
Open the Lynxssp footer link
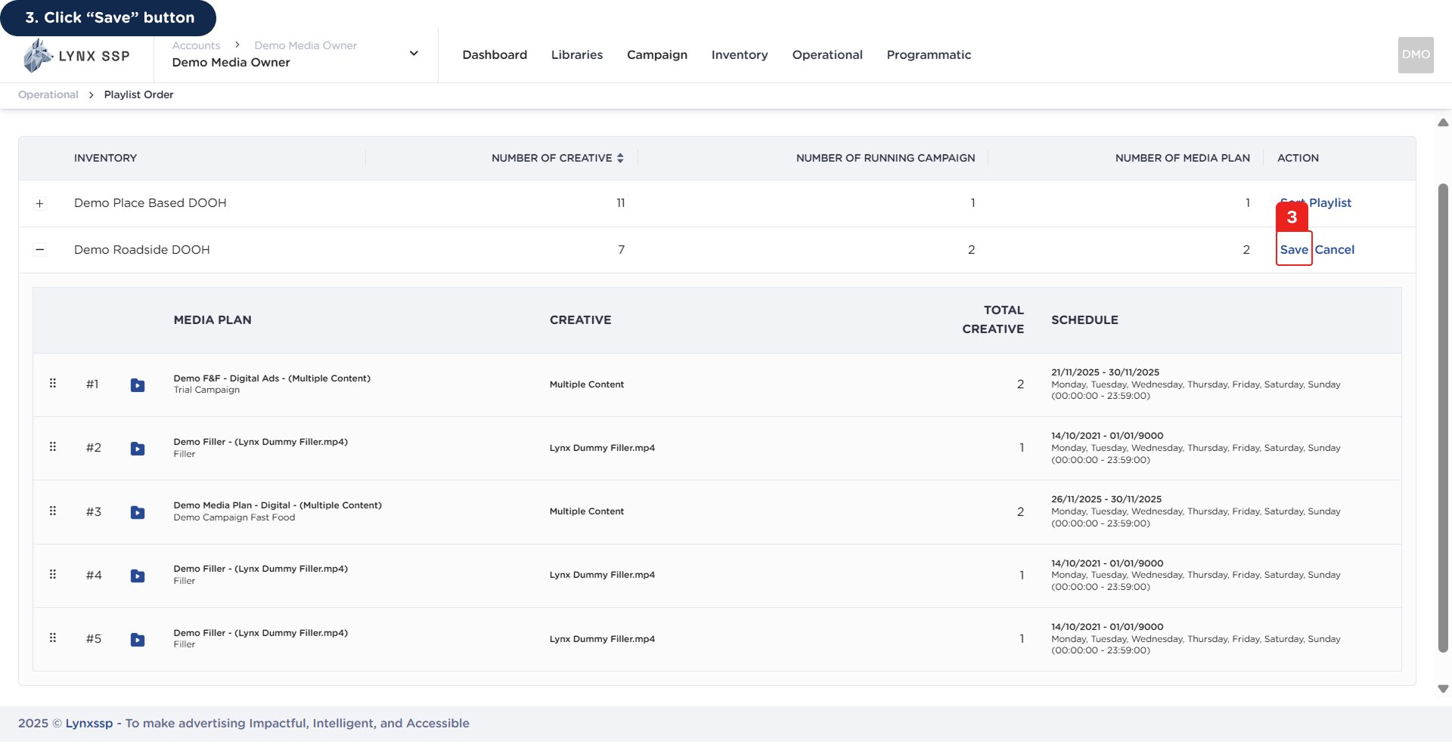tap(89, 723)
